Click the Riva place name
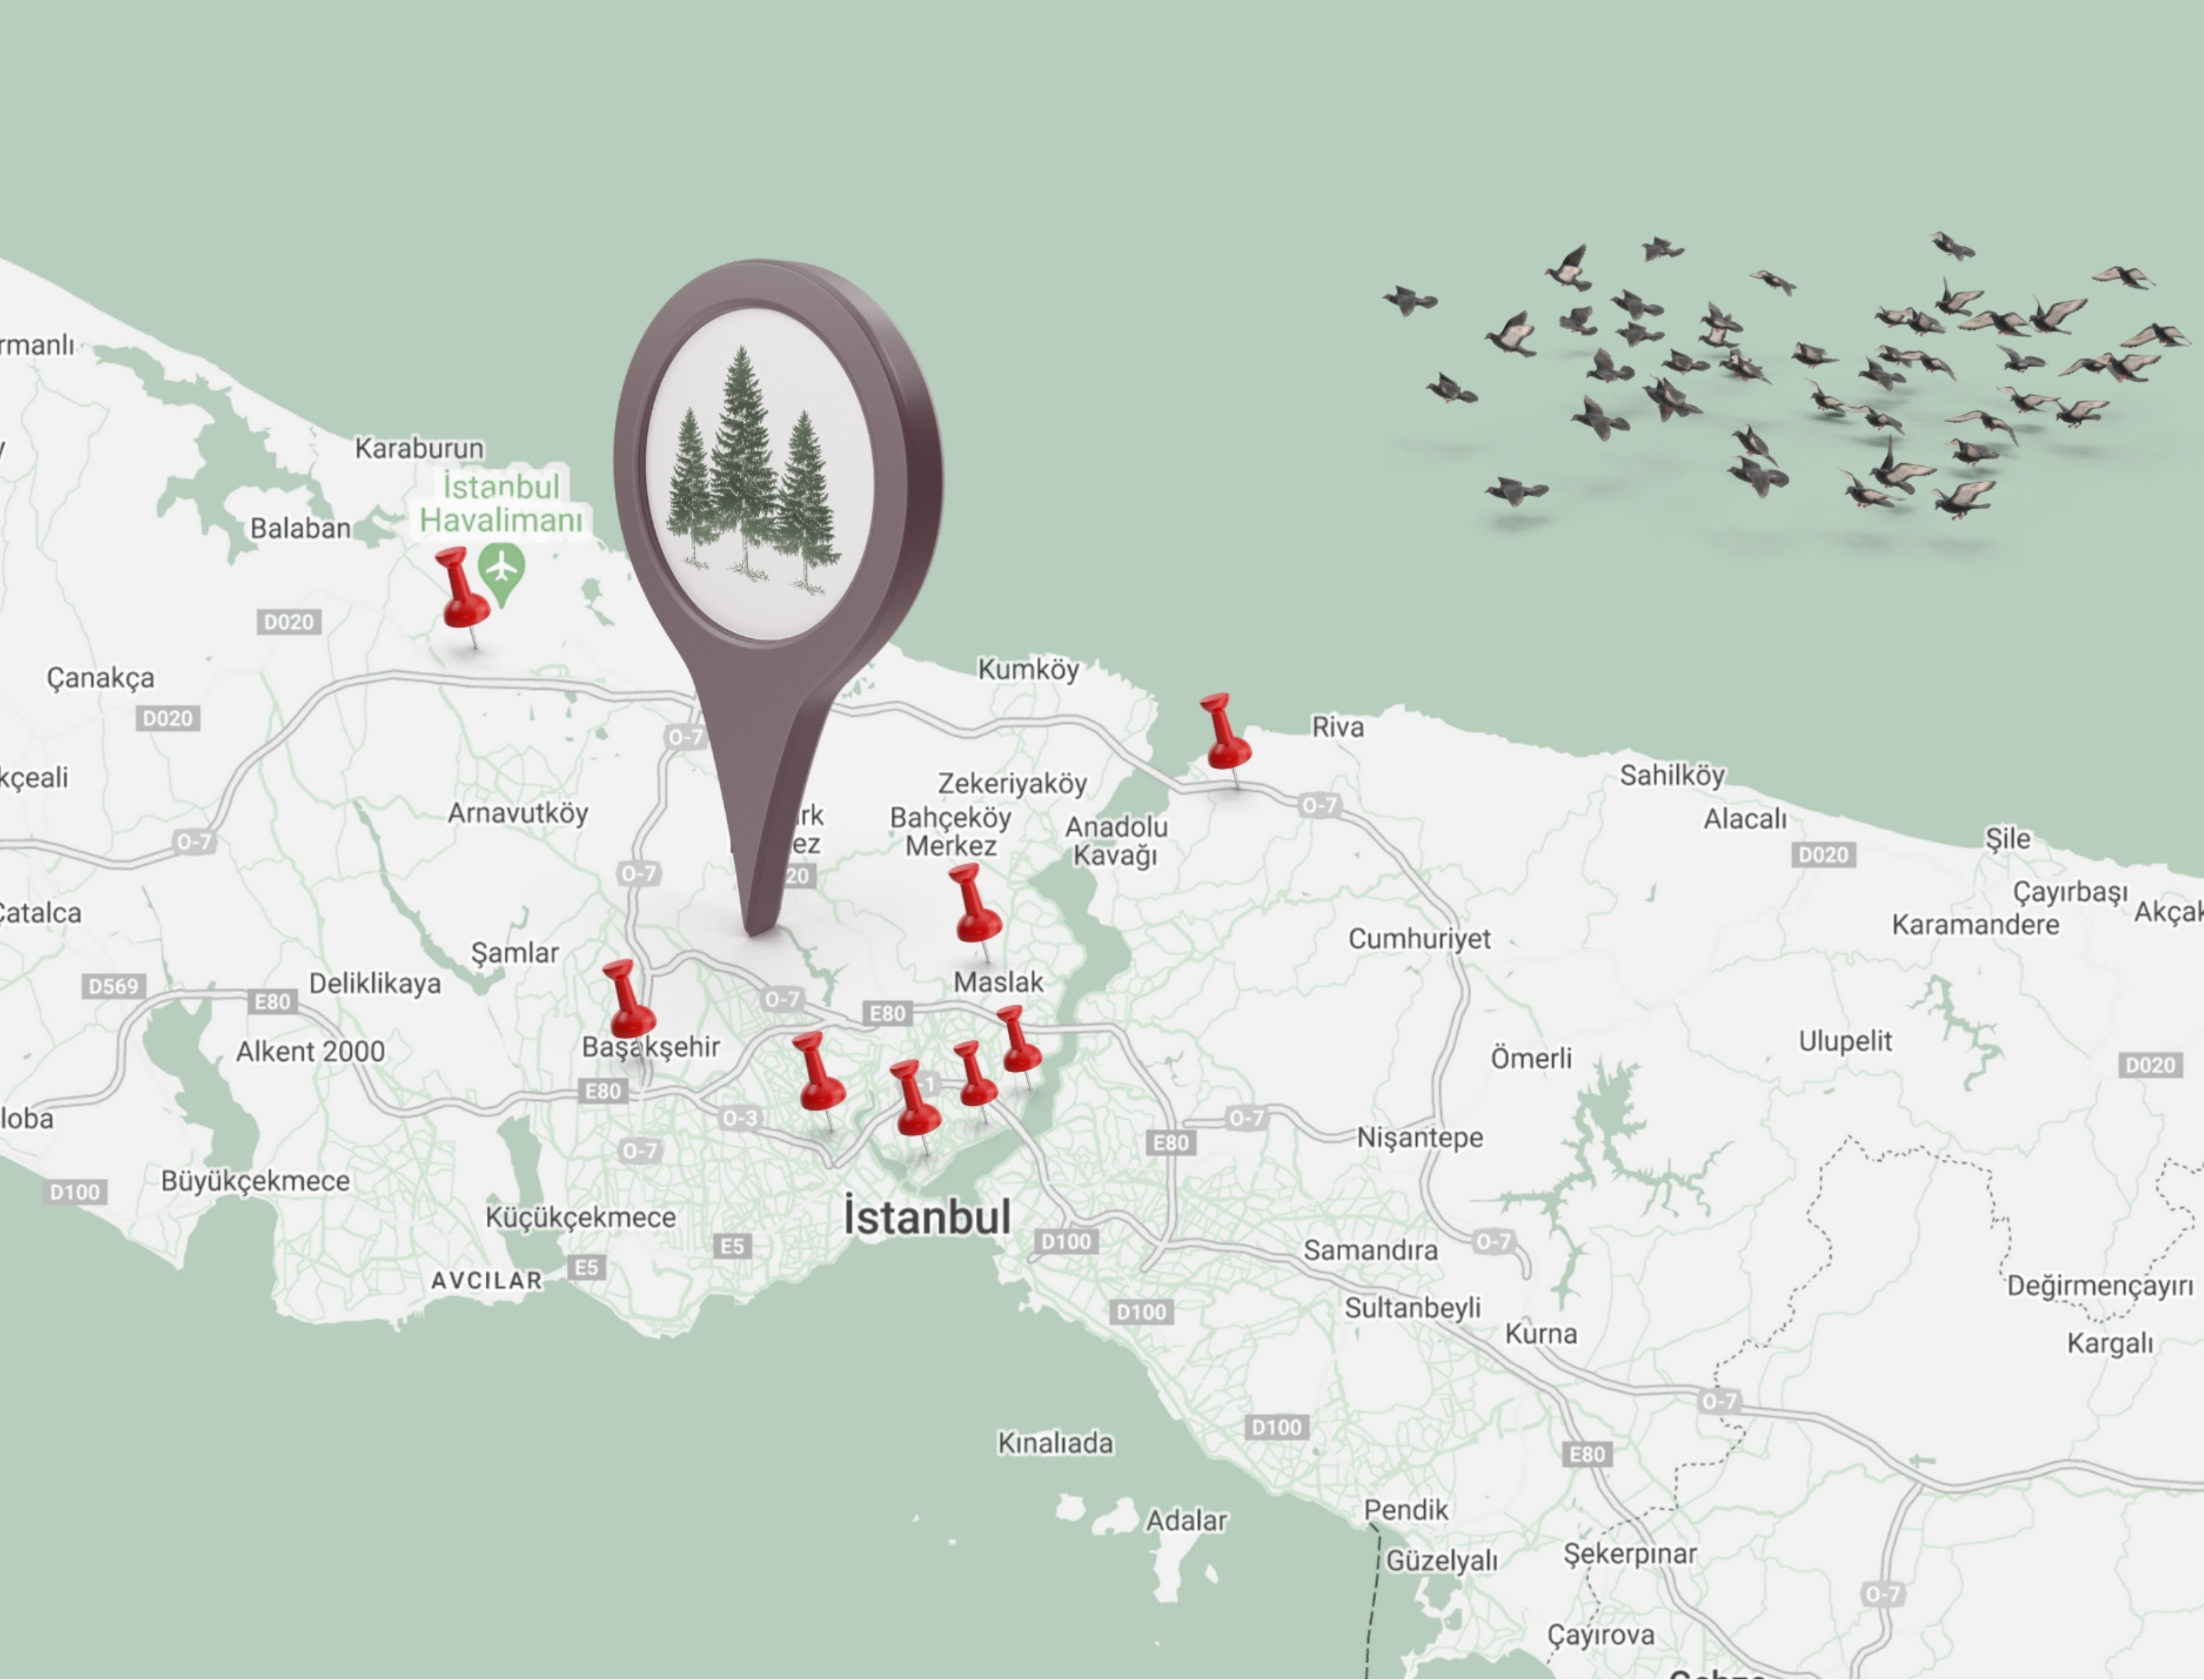The width and height of the screenshot is (2204, 1680). pyautogui.click(x=1338, y=727)
